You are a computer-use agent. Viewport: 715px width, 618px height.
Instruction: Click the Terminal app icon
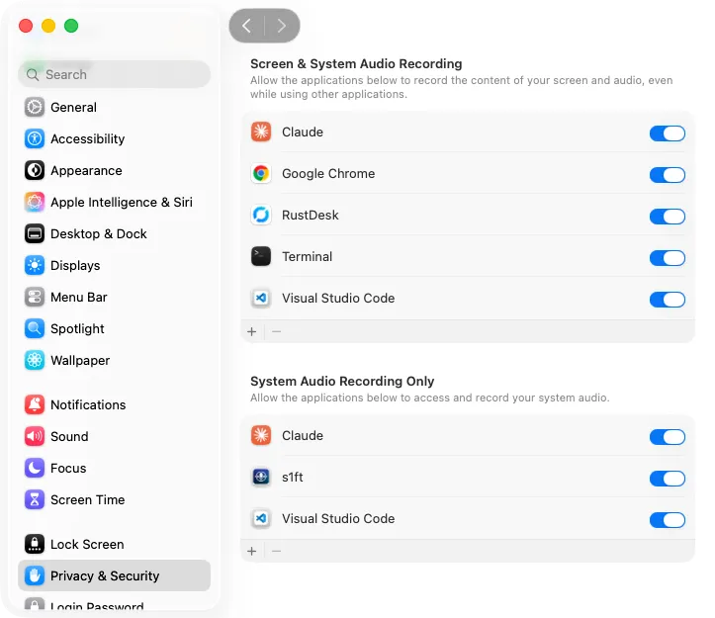261,256
